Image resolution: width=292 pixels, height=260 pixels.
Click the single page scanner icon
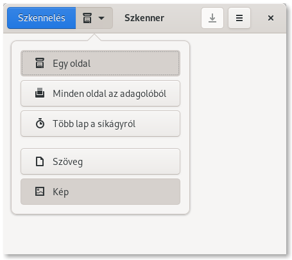[40, 63]
